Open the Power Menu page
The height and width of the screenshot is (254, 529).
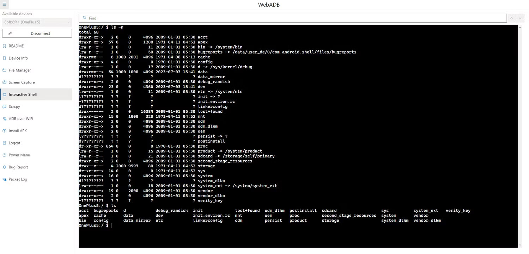[x=36, y=155]
